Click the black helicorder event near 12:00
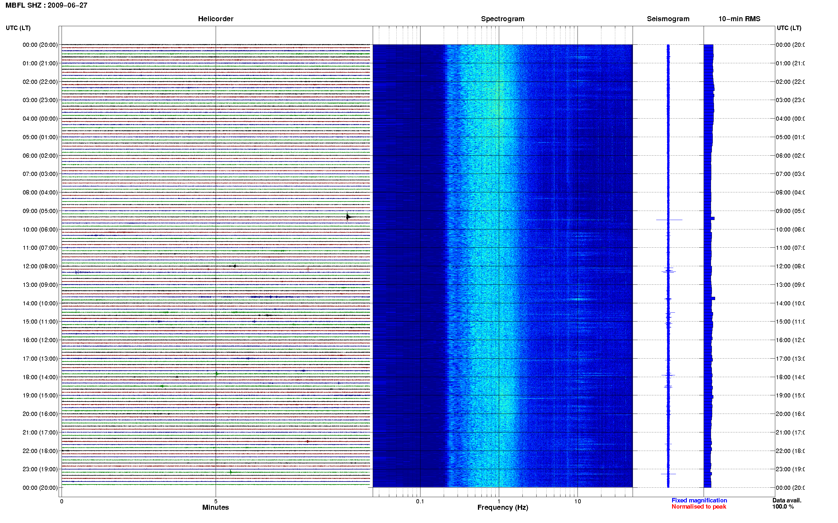Viewport: 838px width, 523px height. pyautogui.click(x=235, y=266)
